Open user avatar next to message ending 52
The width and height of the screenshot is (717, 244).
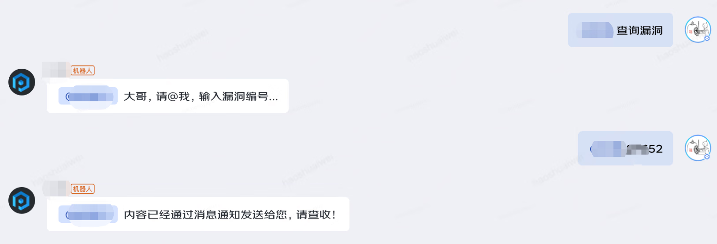coord(698,148)
